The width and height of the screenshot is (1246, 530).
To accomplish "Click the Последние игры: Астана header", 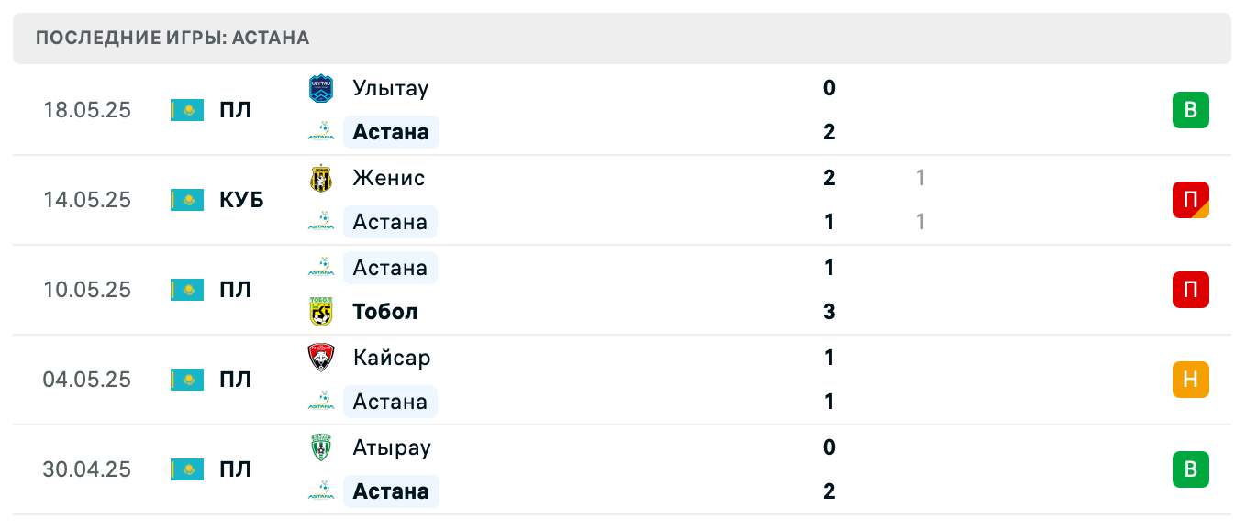I will point(172,38).
